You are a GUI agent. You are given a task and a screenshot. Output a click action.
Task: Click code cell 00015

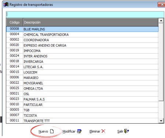tap(14, 72)
